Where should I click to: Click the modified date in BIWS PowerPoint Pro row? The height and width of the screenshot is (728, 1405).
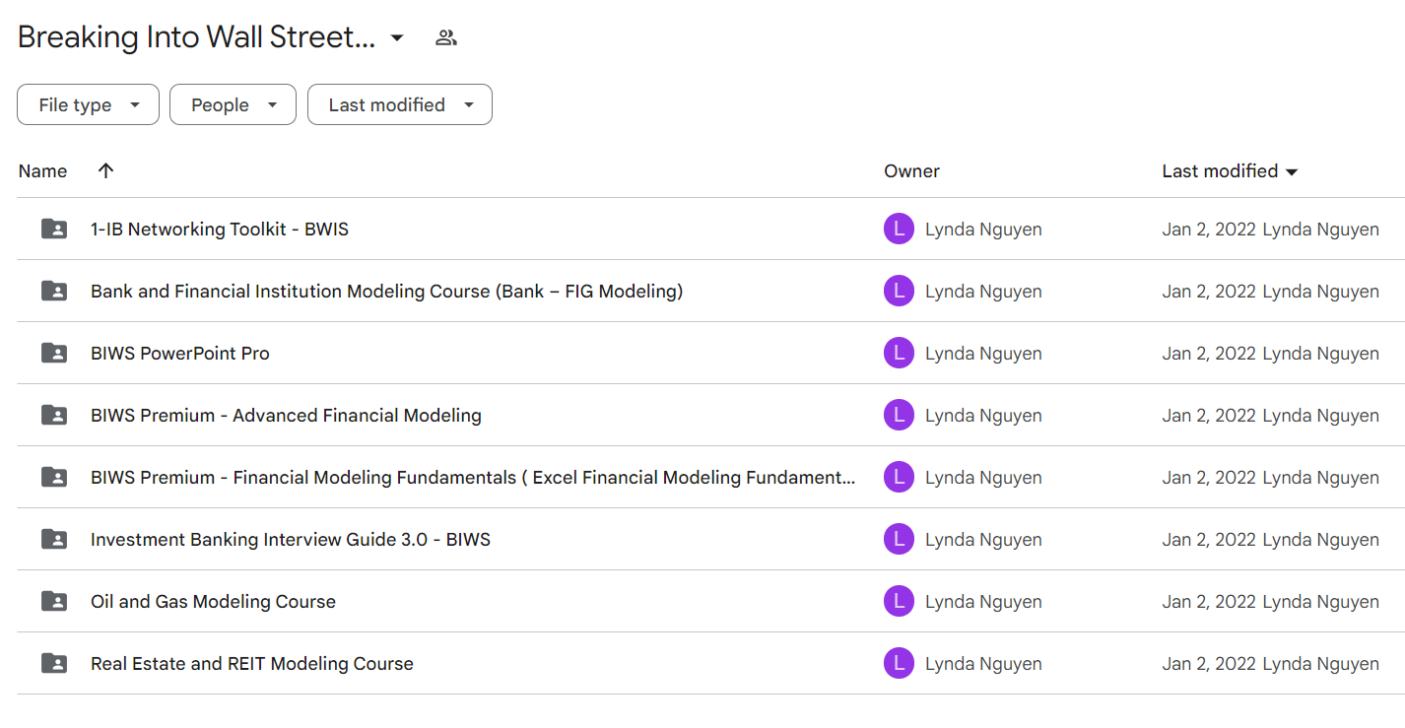coord(1209,354)
